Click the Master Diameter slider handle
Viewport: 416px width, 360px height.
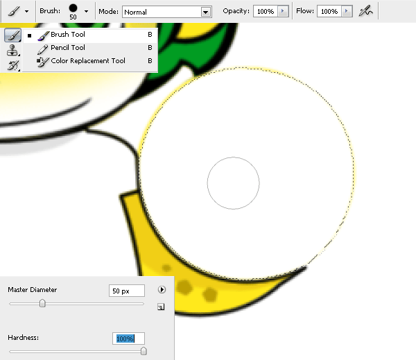point(43,303)
